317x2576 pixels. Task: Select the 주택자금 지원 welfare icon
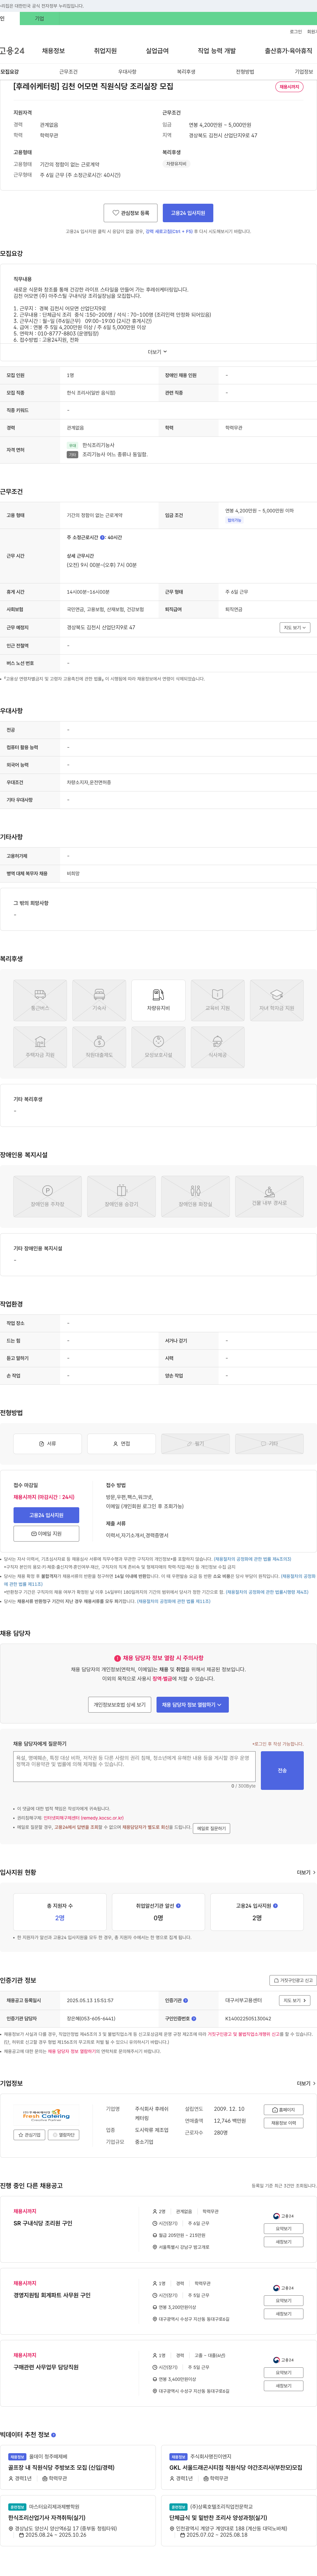[x=40, y=1047]
